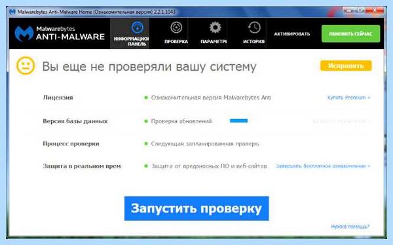Click the Процесс проверки label
Screen dimensions: 393x245
point(71,143)
